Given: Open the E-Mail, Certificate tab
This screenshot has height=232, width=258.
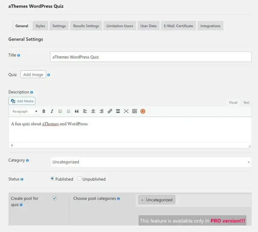Looking at the screenshot, I should coord(179,26).
